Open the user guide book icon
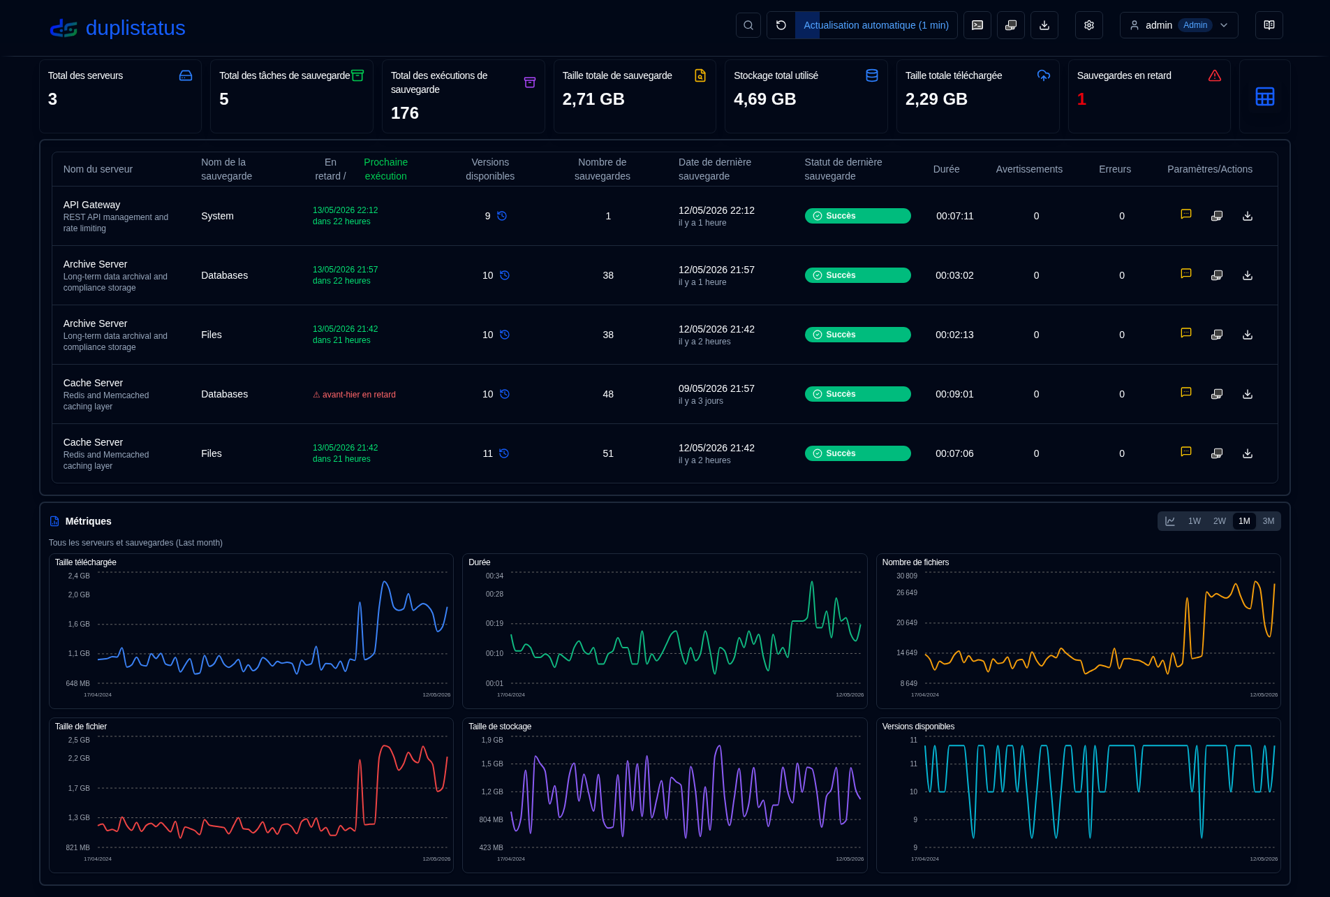The height and width of the screenshot is (897, 1330). [1269, 25]
